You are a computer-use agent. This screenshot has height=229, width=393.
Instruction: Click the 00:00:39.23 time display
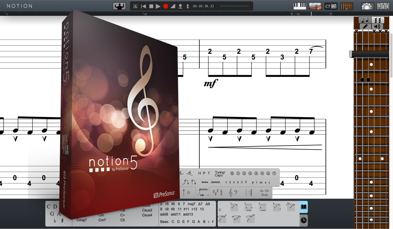tap(203, 6)
